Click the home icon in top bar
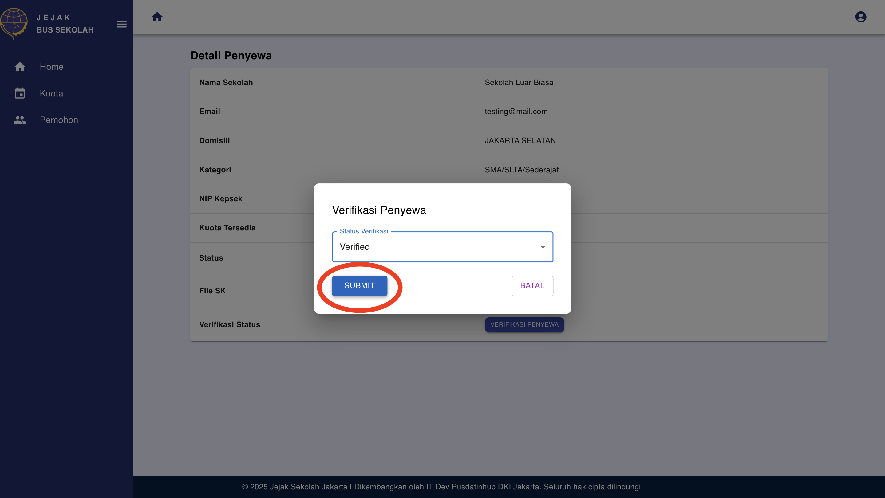Image resolution: width=885 pixels, height=498 pixels. [157, 17]
